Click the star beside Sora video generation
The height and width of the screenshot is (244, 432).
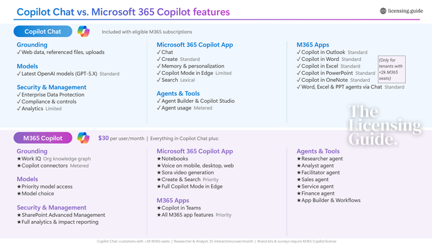click(159, 172)
